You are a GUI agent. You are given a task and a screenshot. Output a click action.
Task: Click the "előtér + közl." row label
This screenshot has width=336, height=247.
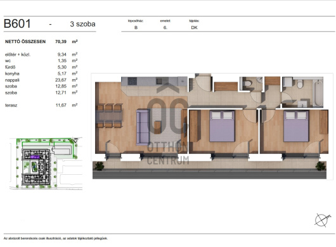coord(18,54)
